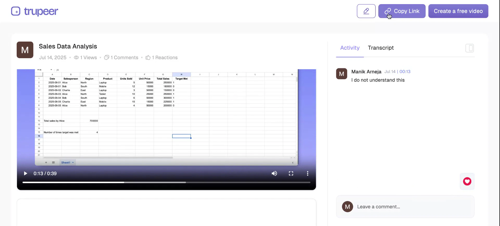Open the name box dropdown arrow
The width and height of the screenshot is (500, 226).
pos(51,70)
